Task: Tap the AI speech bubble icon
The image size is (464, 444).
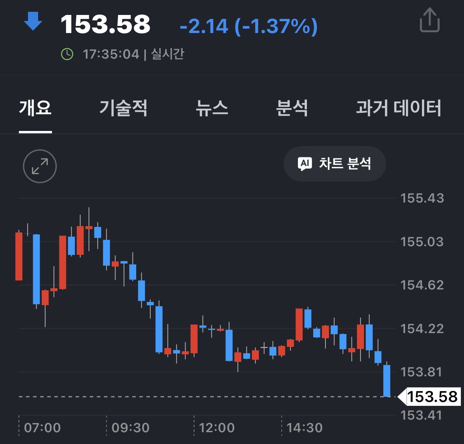Action: coord(305,164)
